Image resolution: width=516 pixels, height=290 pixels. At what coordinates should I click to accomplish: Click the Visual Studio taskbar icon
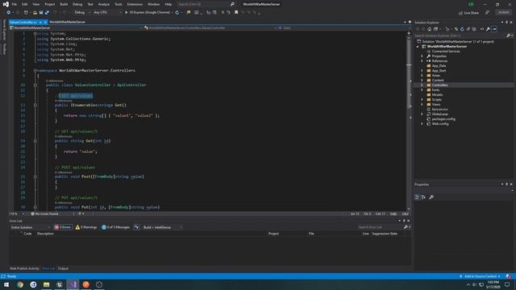pos(73,284)
